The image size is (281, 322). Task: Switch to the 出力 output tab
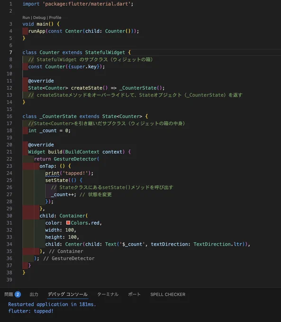[x=34, y=294]
